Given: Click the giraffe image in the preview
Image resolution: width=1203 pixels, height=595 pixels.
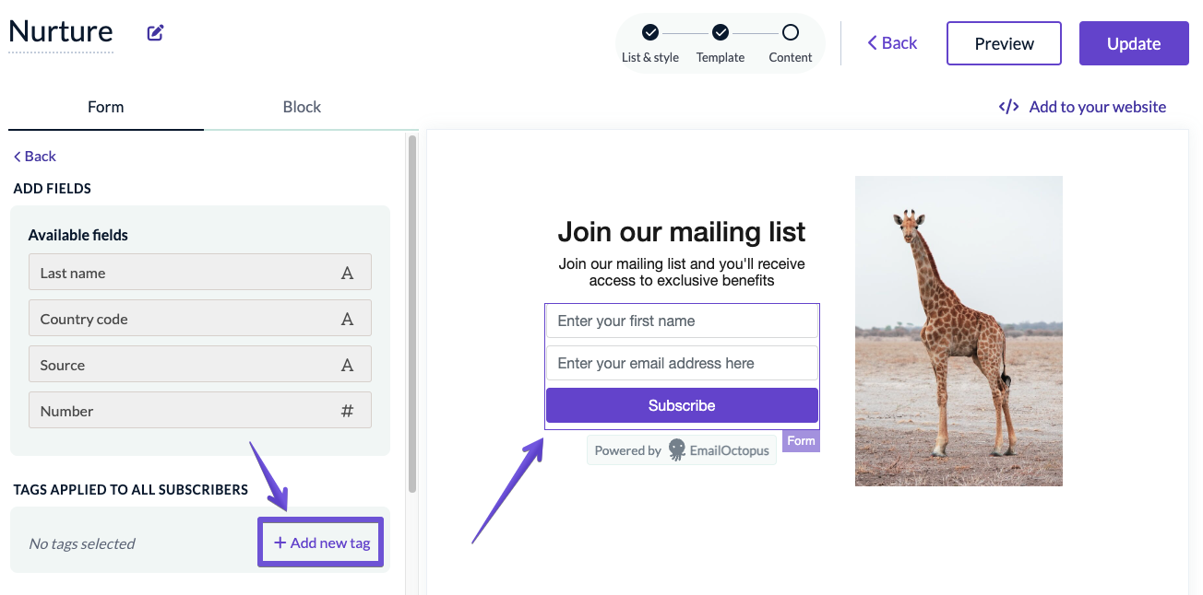Looking at the screenshot, I should click(x=959, y=331).
